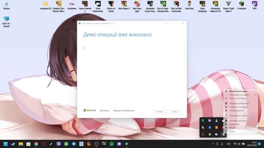Viewport: 264px width, 148px height.
Task: Open the volume tray icon
Action: (239, 144)
